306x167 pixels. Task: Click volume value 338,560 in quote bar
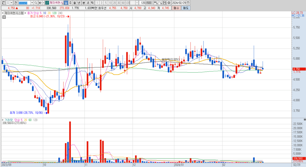pos(51,8)
